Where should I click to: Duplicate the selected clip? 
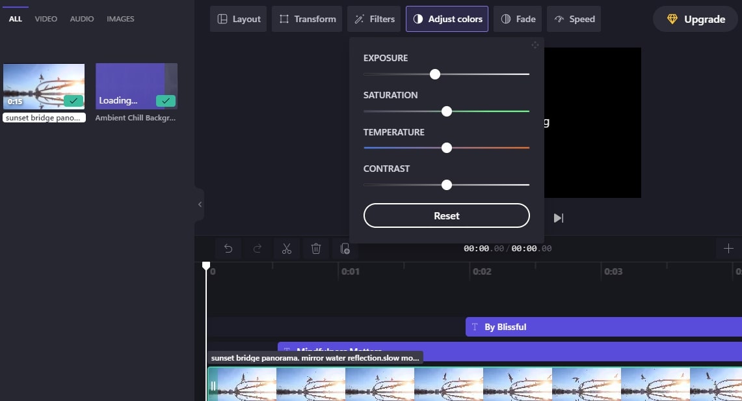point(345,248)
